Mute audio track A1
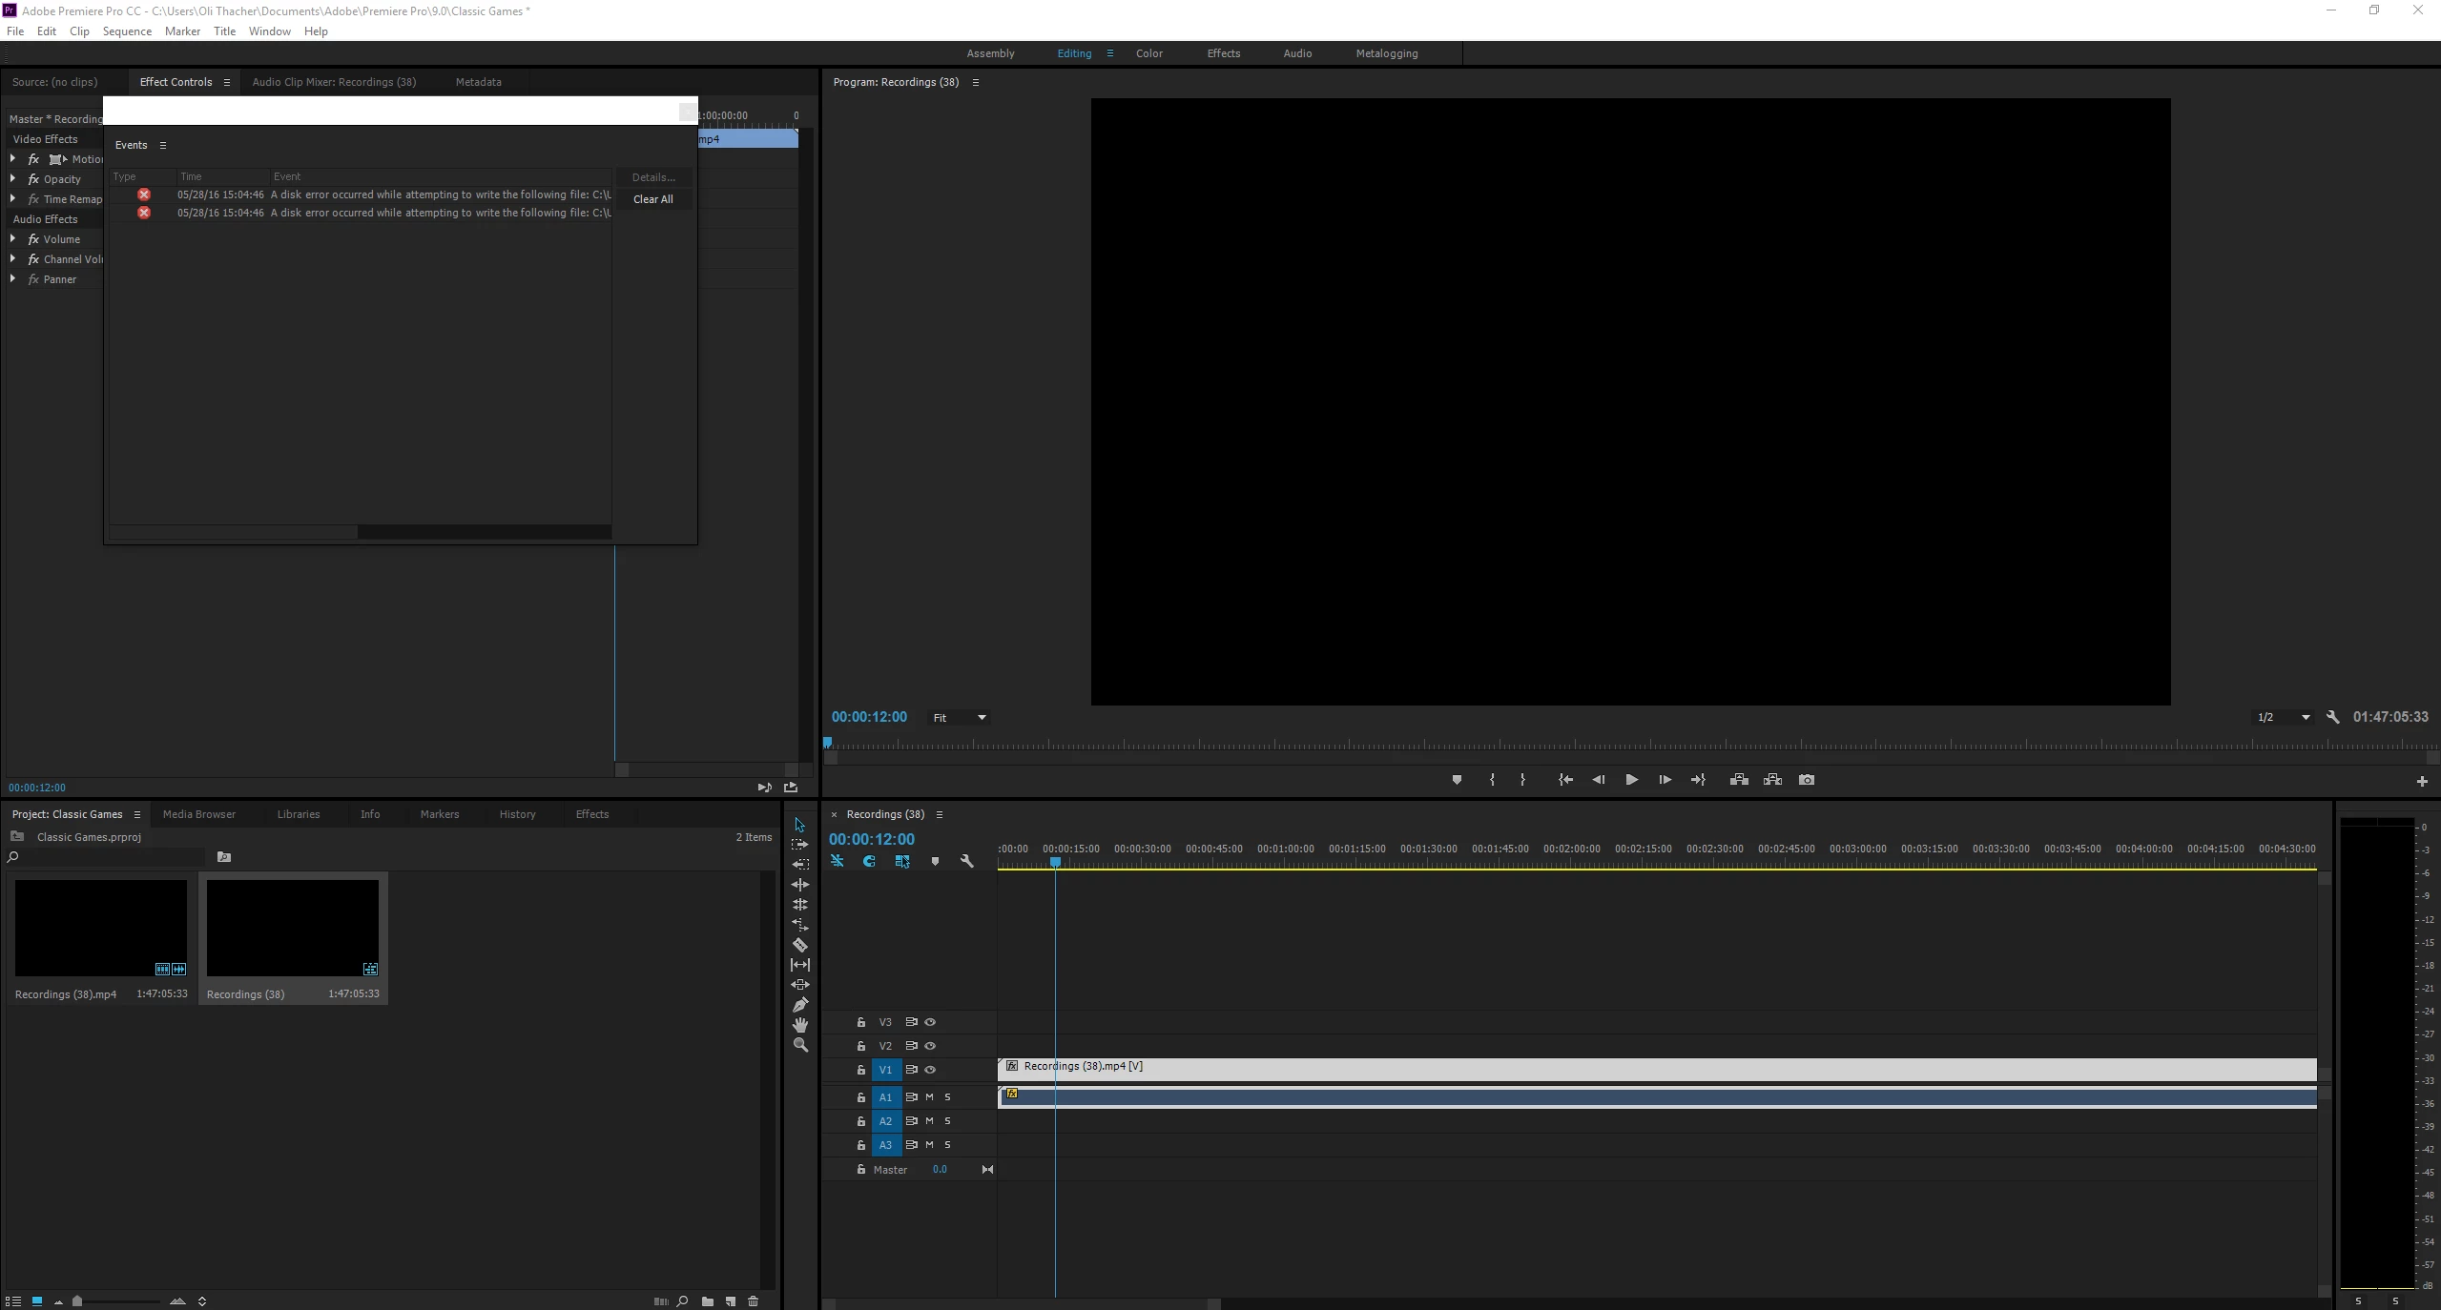Screen dimensions: 2441x1310 (x=929, y=1097)
